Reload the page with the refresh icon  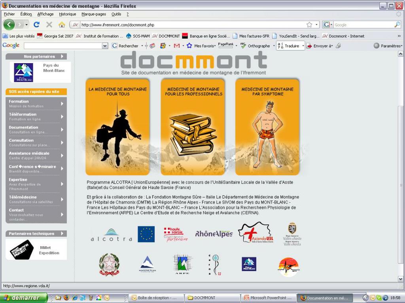tap(36, 24)
